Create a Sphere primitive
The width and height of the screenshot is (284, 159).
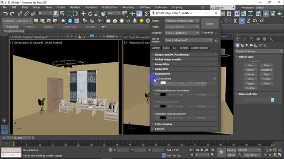point(250,70)
